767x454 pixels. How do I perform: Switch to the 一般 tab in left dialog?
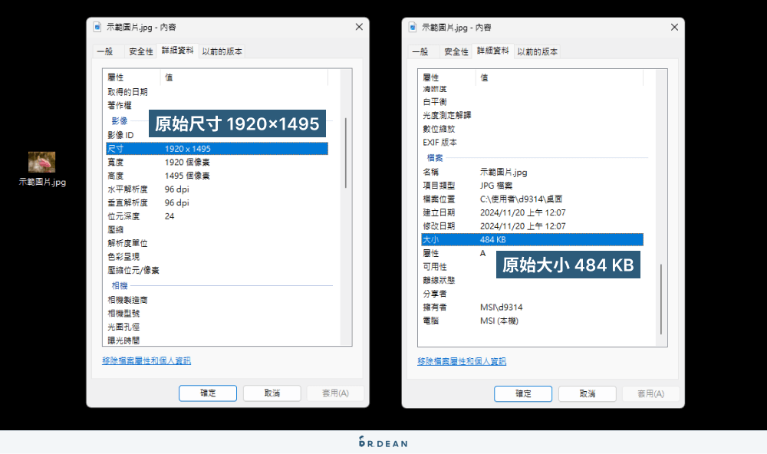[x=105, y=51]
